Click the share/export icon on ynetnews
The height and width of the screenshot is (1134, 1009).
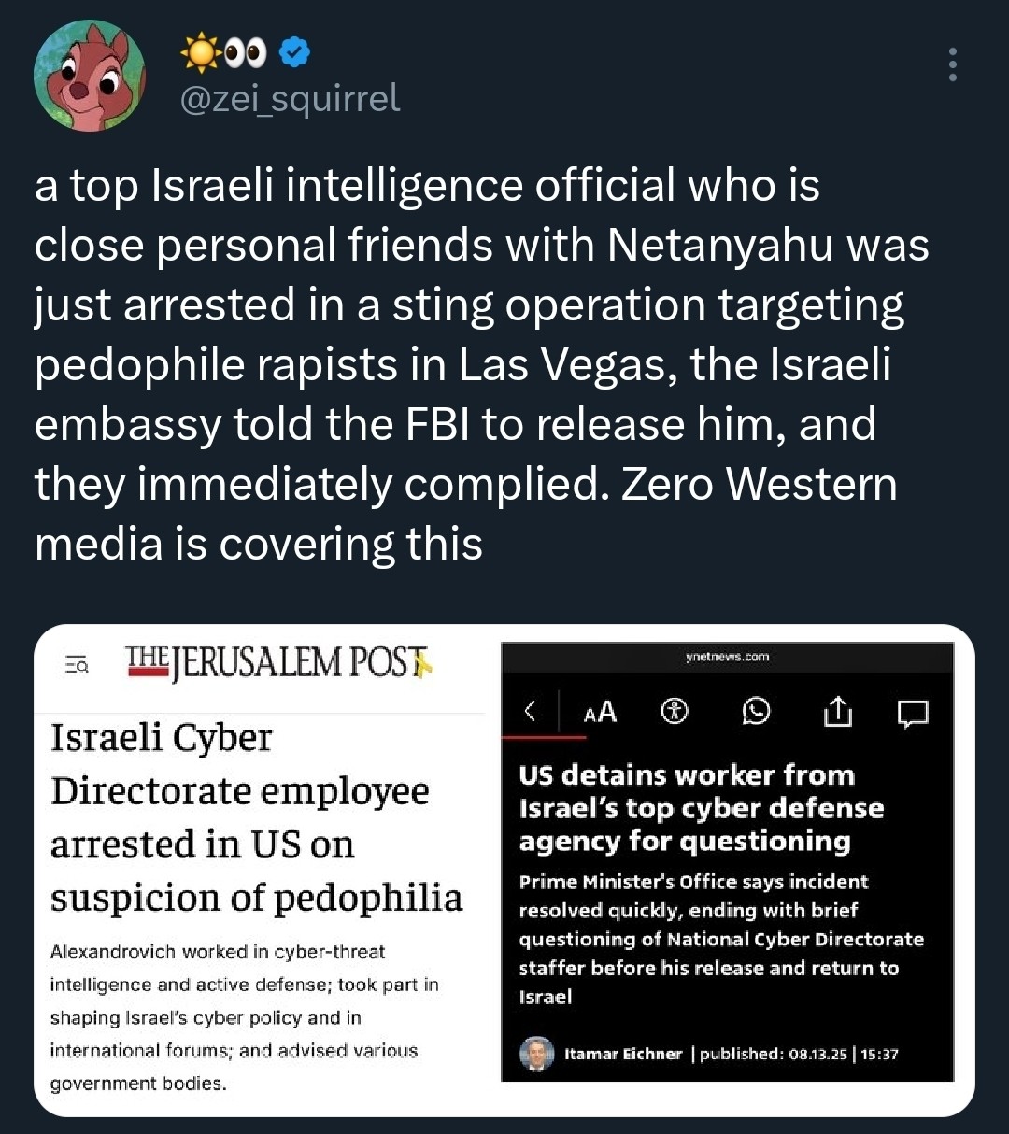pos(839,712)
